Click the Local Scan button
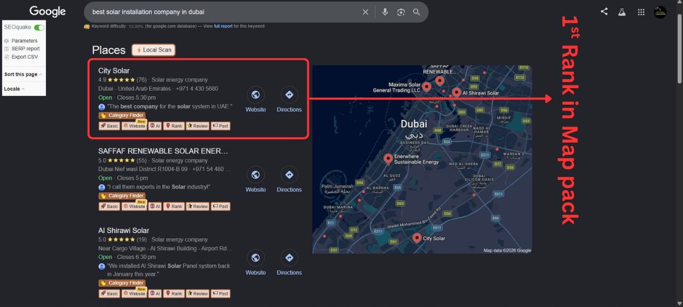Screen dimensions: 683x307 click(154, 50)
